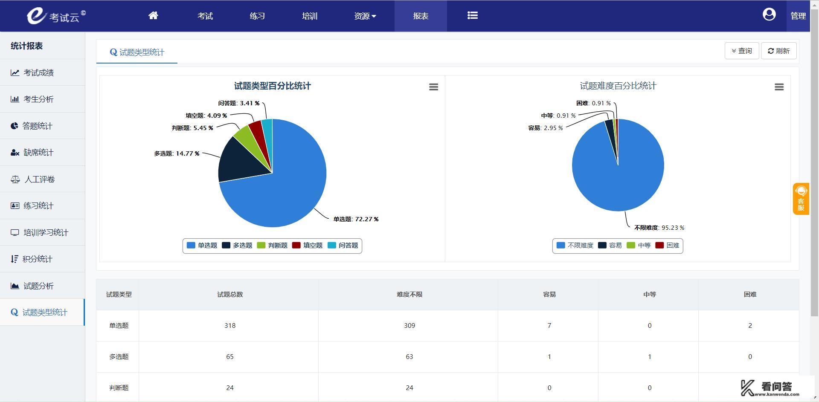Toggle 单选题 legend item
The height and width of the screenshot is (402, 819).
[x=202, y=246]
